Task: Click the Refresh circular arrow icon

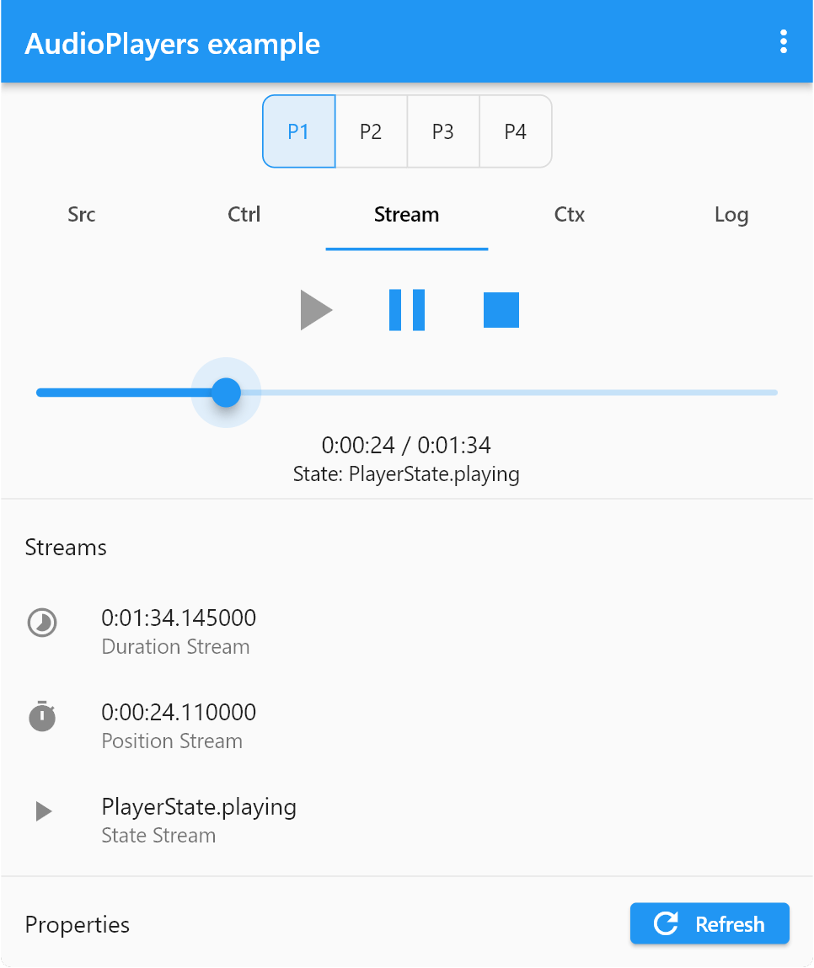Action: click(666, 923)
